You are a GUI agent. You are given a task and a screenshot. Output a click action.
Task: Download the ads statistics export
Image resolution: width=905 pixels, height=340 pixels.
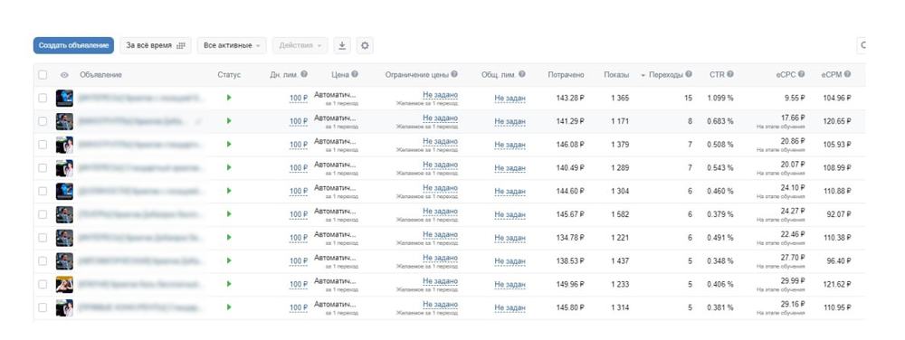pyautogui.click(x=342, y=45)
